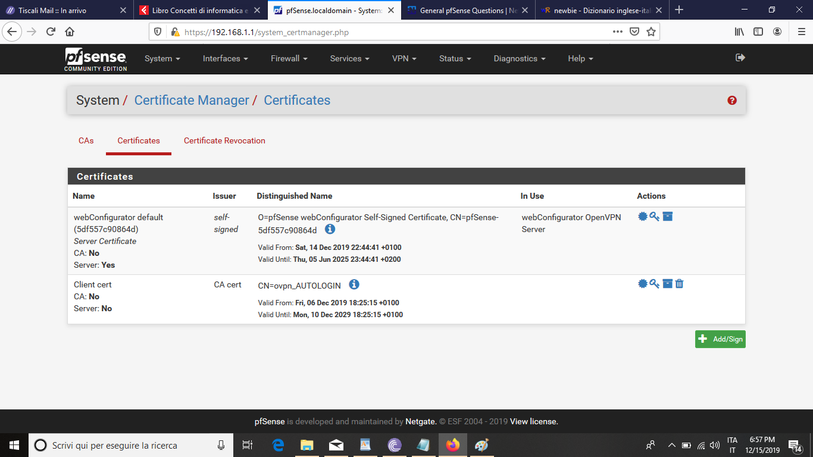The height and width of the screenshot is (457, 813).
Task: Switch to the CAs tab
Action: pos(86,141)
